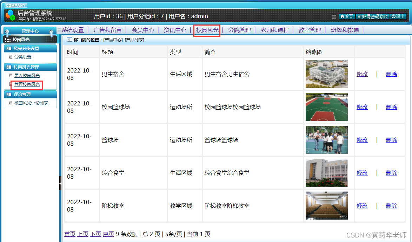Click the diamond logo icon beside 后台管理系统
Viewport: 412px width, 242px height.
coord(10,15)
